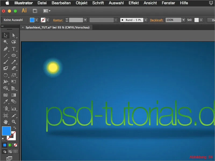
Task: Select the Direct Selection tool
Action: point(14,35)
